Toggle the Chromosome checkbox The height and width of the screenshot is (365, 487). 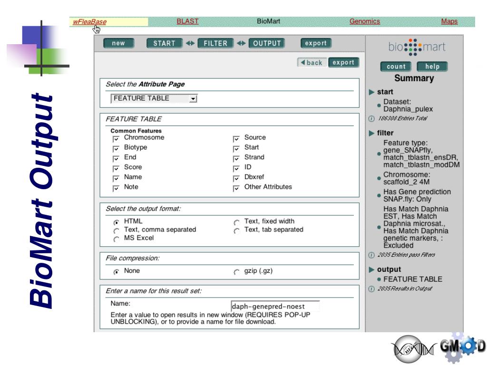coord(116,138)
